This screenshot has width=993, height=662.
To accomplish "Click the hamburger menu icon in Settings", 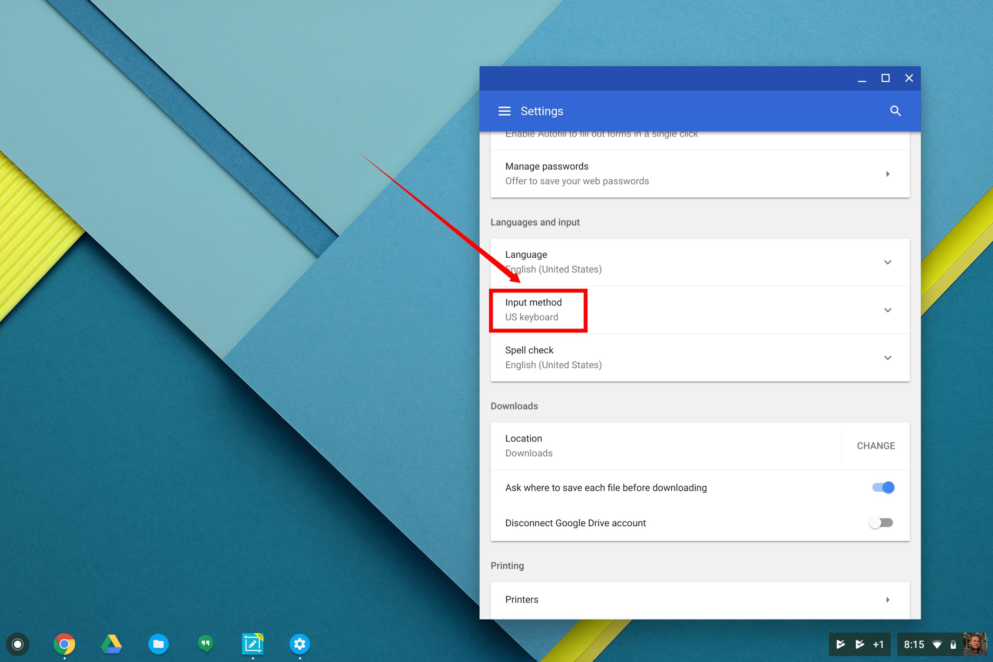I will point(502,111).
